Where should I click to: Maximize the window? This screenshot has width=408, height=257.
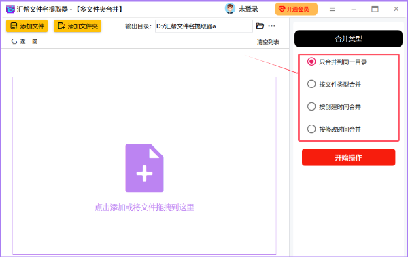[x=375, y=9]
